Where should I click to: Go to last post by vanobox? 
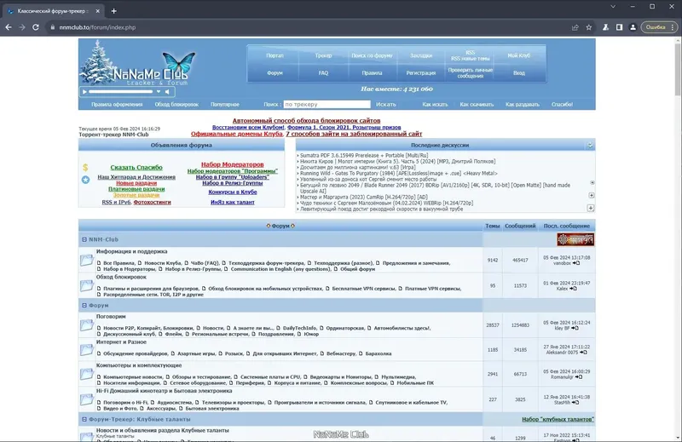click(576, 263)
